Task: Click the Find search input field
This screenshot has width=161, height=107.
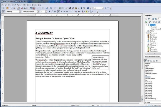Action: click(x=97, y=8)
